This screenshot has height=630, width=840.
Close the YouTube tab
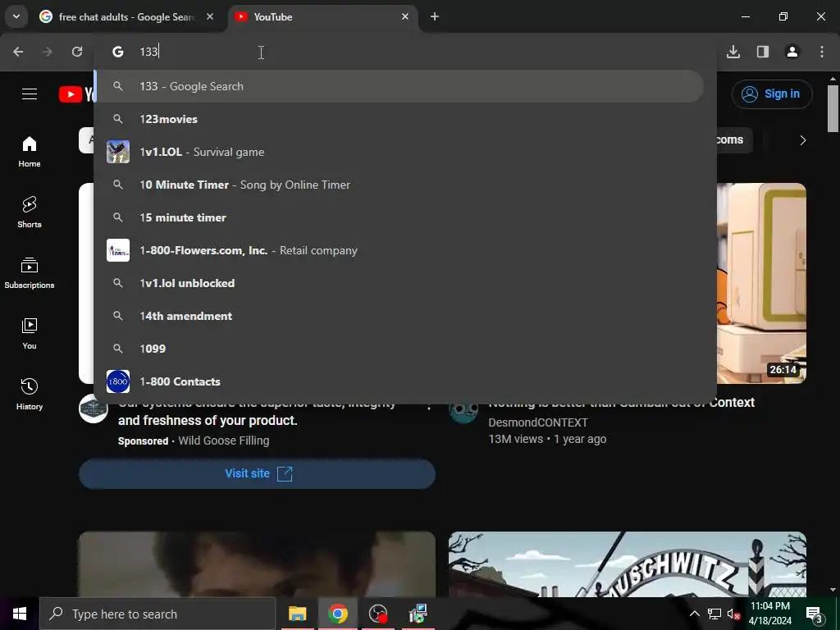click(x=405, y=16)
